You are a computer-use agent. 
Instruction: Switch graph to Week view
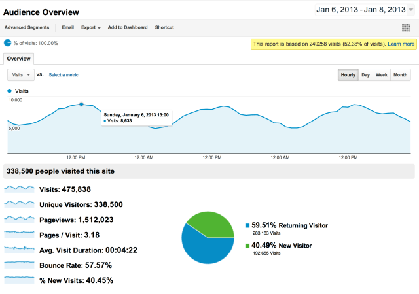tap(382, 75)
